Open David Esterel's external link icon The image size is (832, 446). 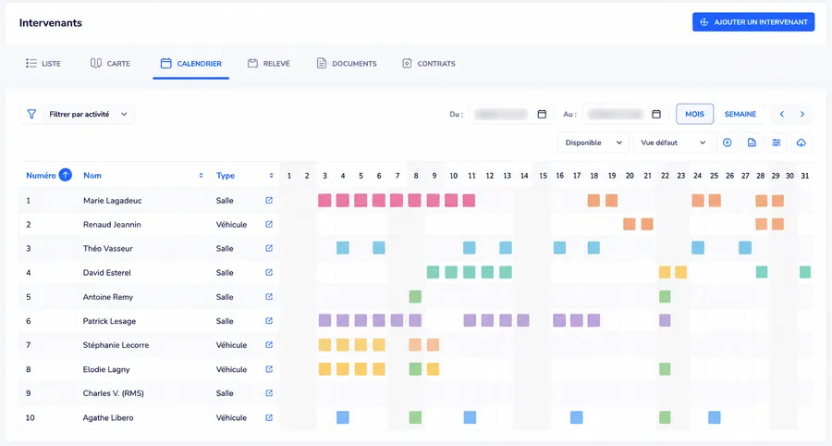(269, 272)
